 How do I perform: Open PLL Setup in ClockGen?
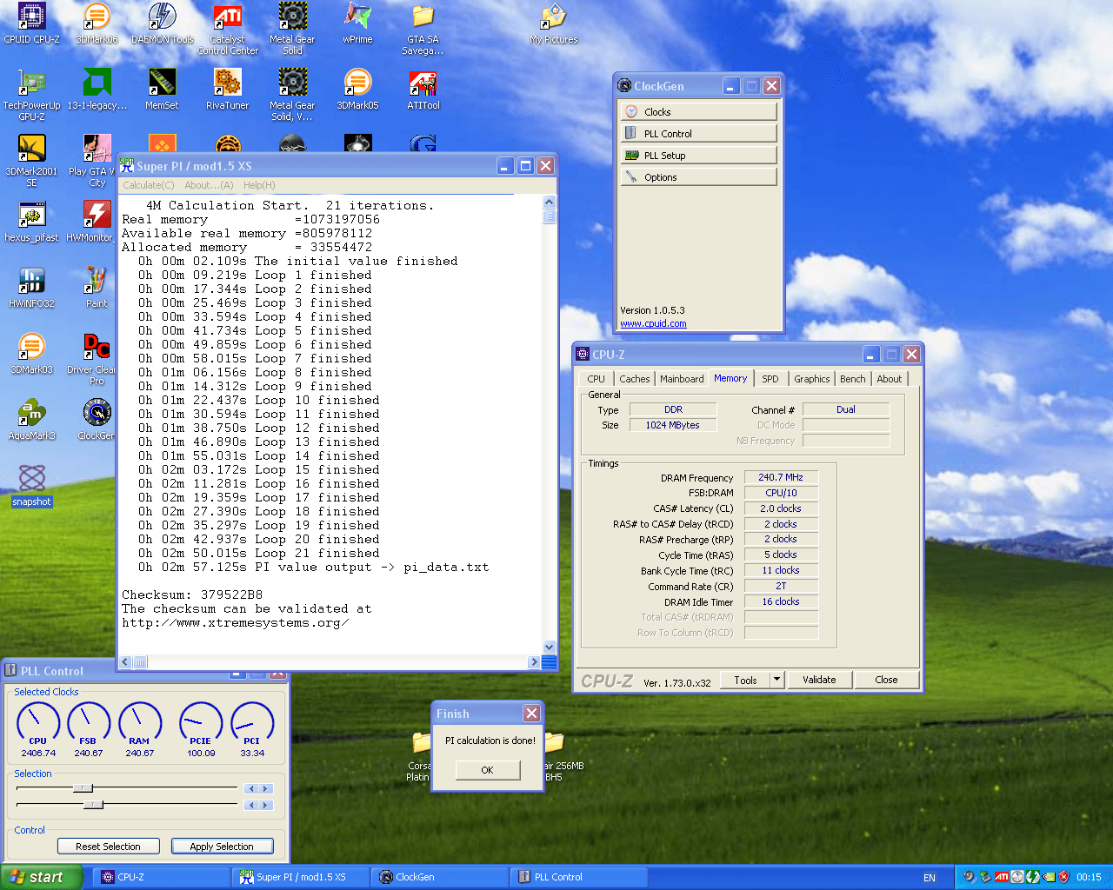point(698,155)
